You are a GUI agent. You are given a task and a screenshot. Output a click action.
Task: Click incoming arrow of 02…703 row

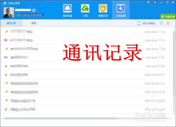[x=6, y=75]
